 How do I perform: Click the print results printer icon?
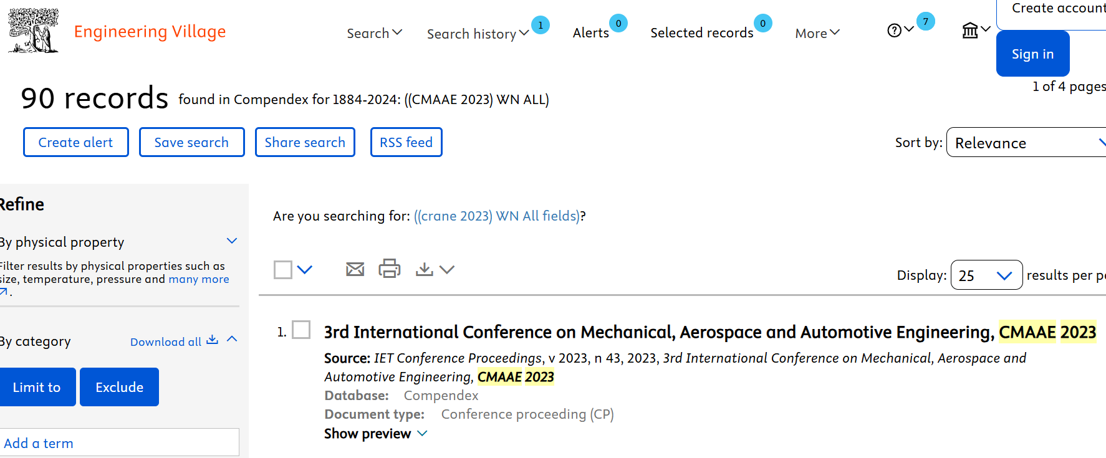point(390,269)
